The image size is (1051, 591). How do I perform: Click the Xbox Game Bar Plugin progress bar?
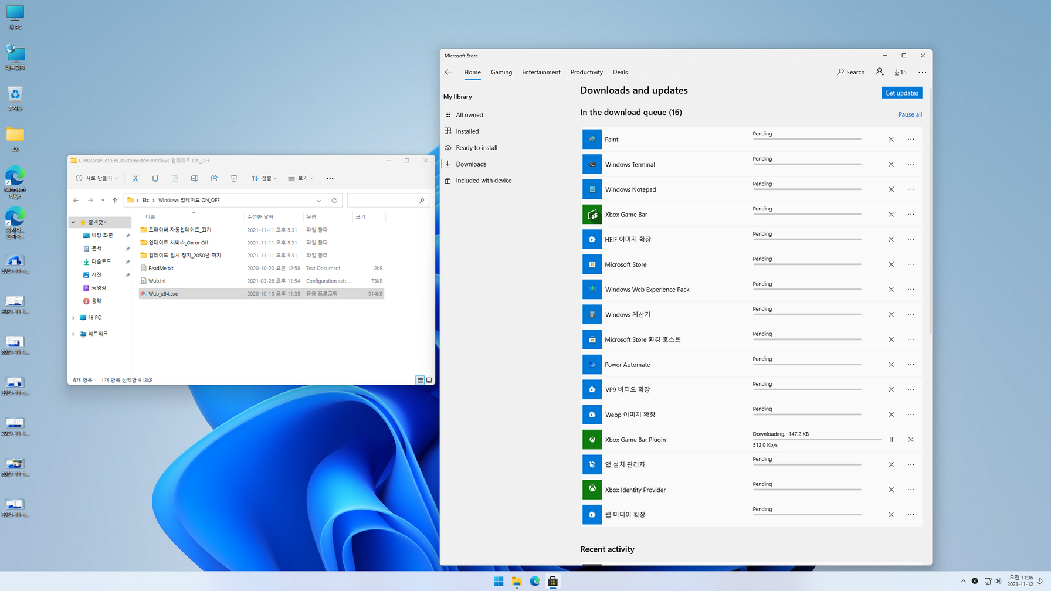pyautogui.click(x=817, y=439)
